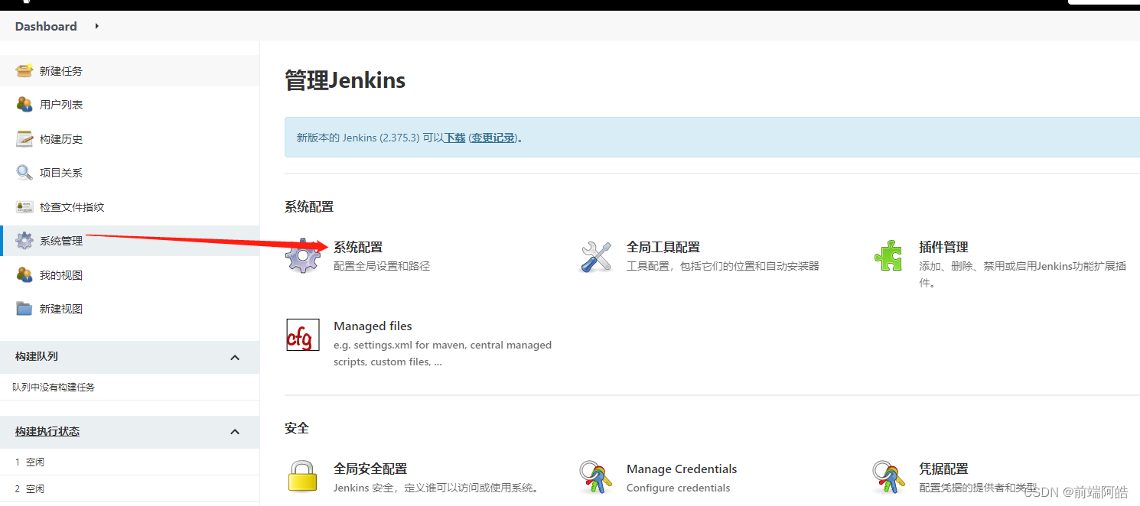Click the 我的视图 user icon
This screenshot has width=1140, height=506.
(x=24, y=275)
